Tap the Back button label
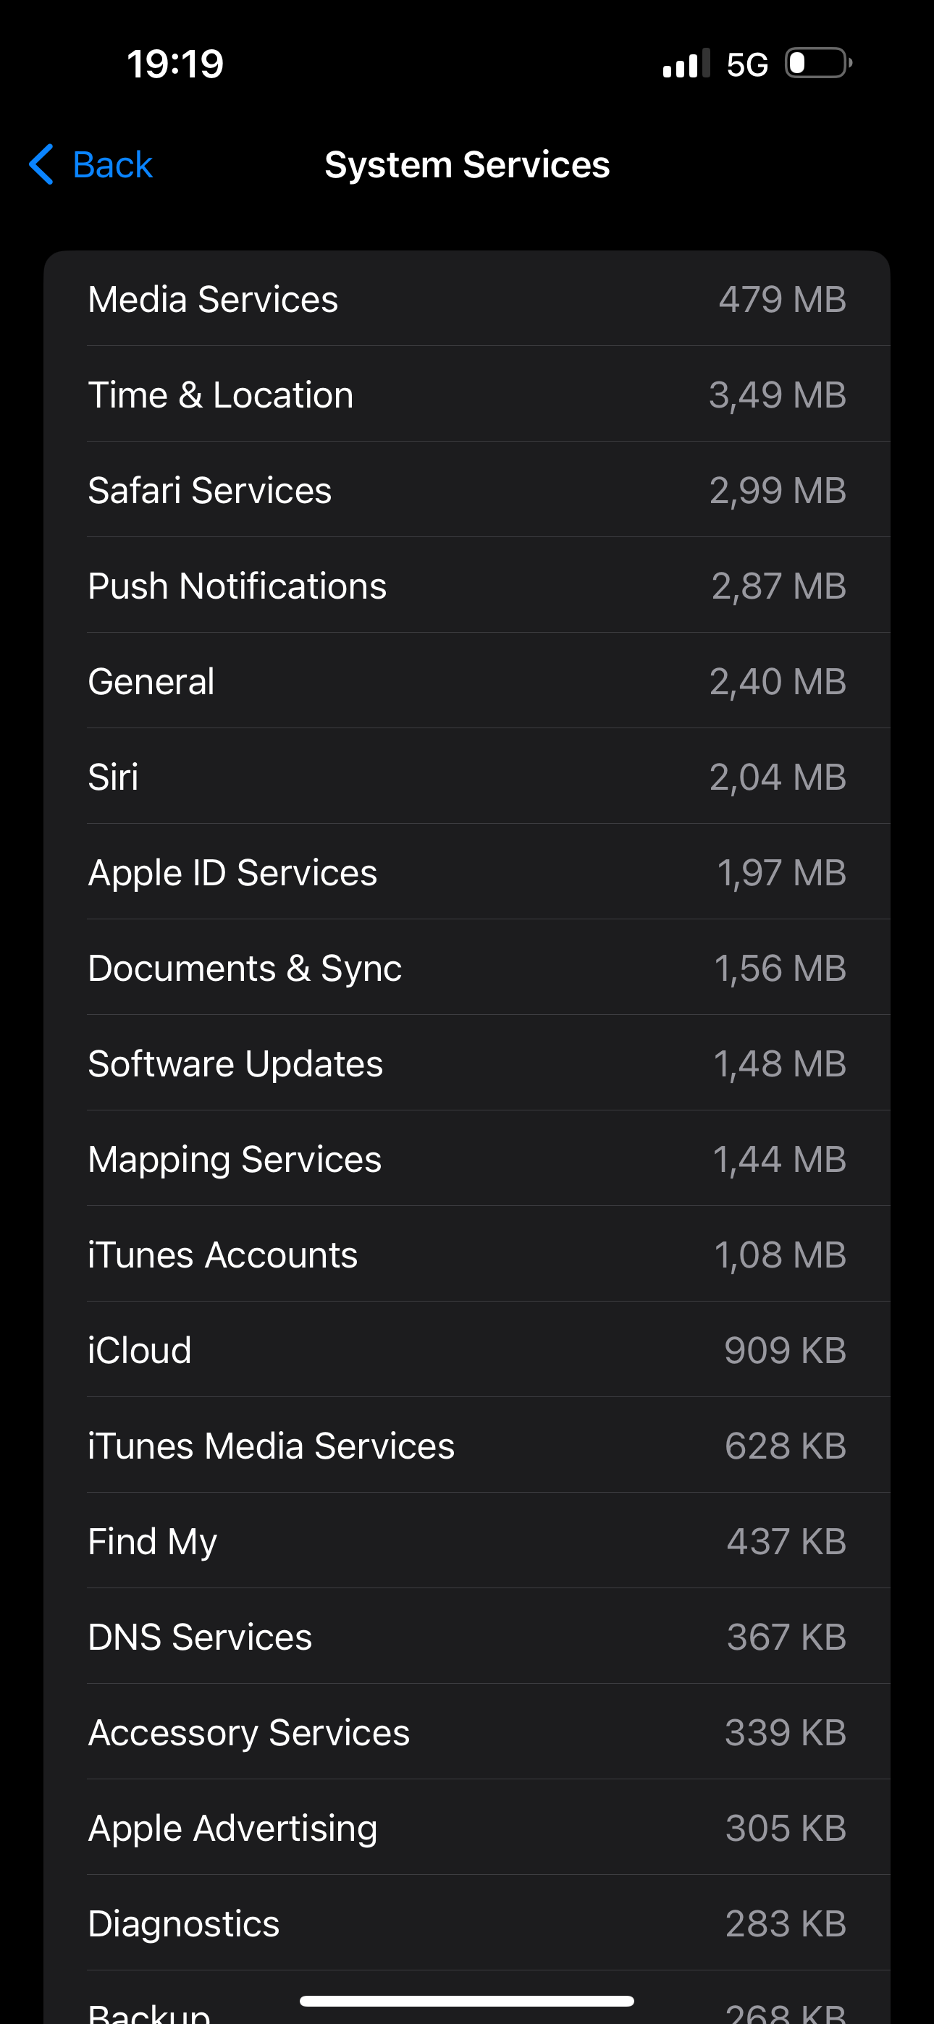934x2024 pixels. [x=112, y=165]
